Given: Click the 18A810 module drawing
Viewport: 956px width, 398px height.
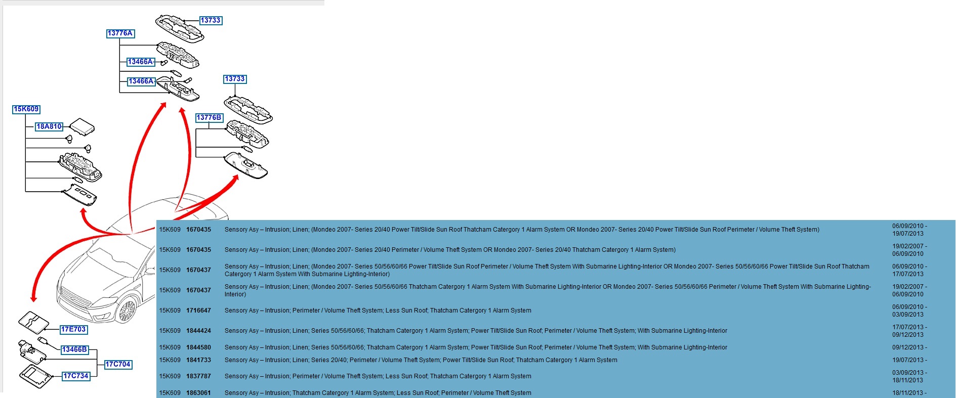Looking at the screenshot, I should [81, 126].
